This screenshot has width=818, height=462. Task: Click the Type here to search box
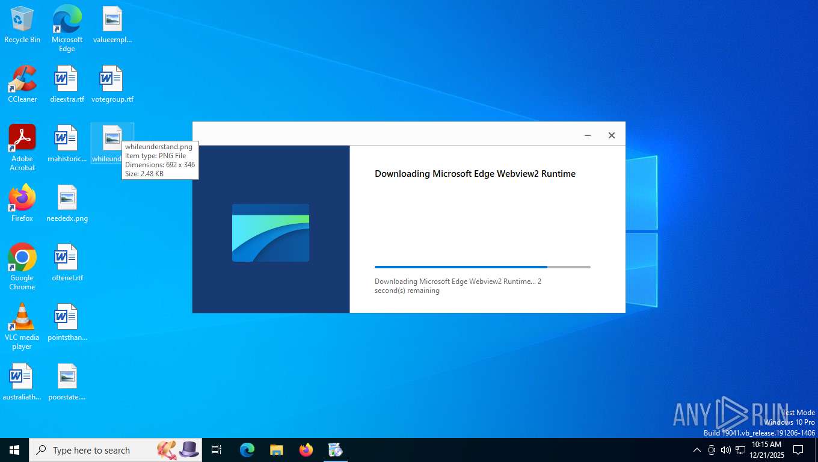pyautogui.click(x=115, y=450)
